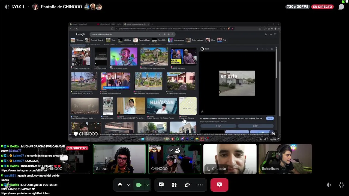Select the Teatro municipal filter chip
Screen dimensions: 349x196
tap(195, 40)
